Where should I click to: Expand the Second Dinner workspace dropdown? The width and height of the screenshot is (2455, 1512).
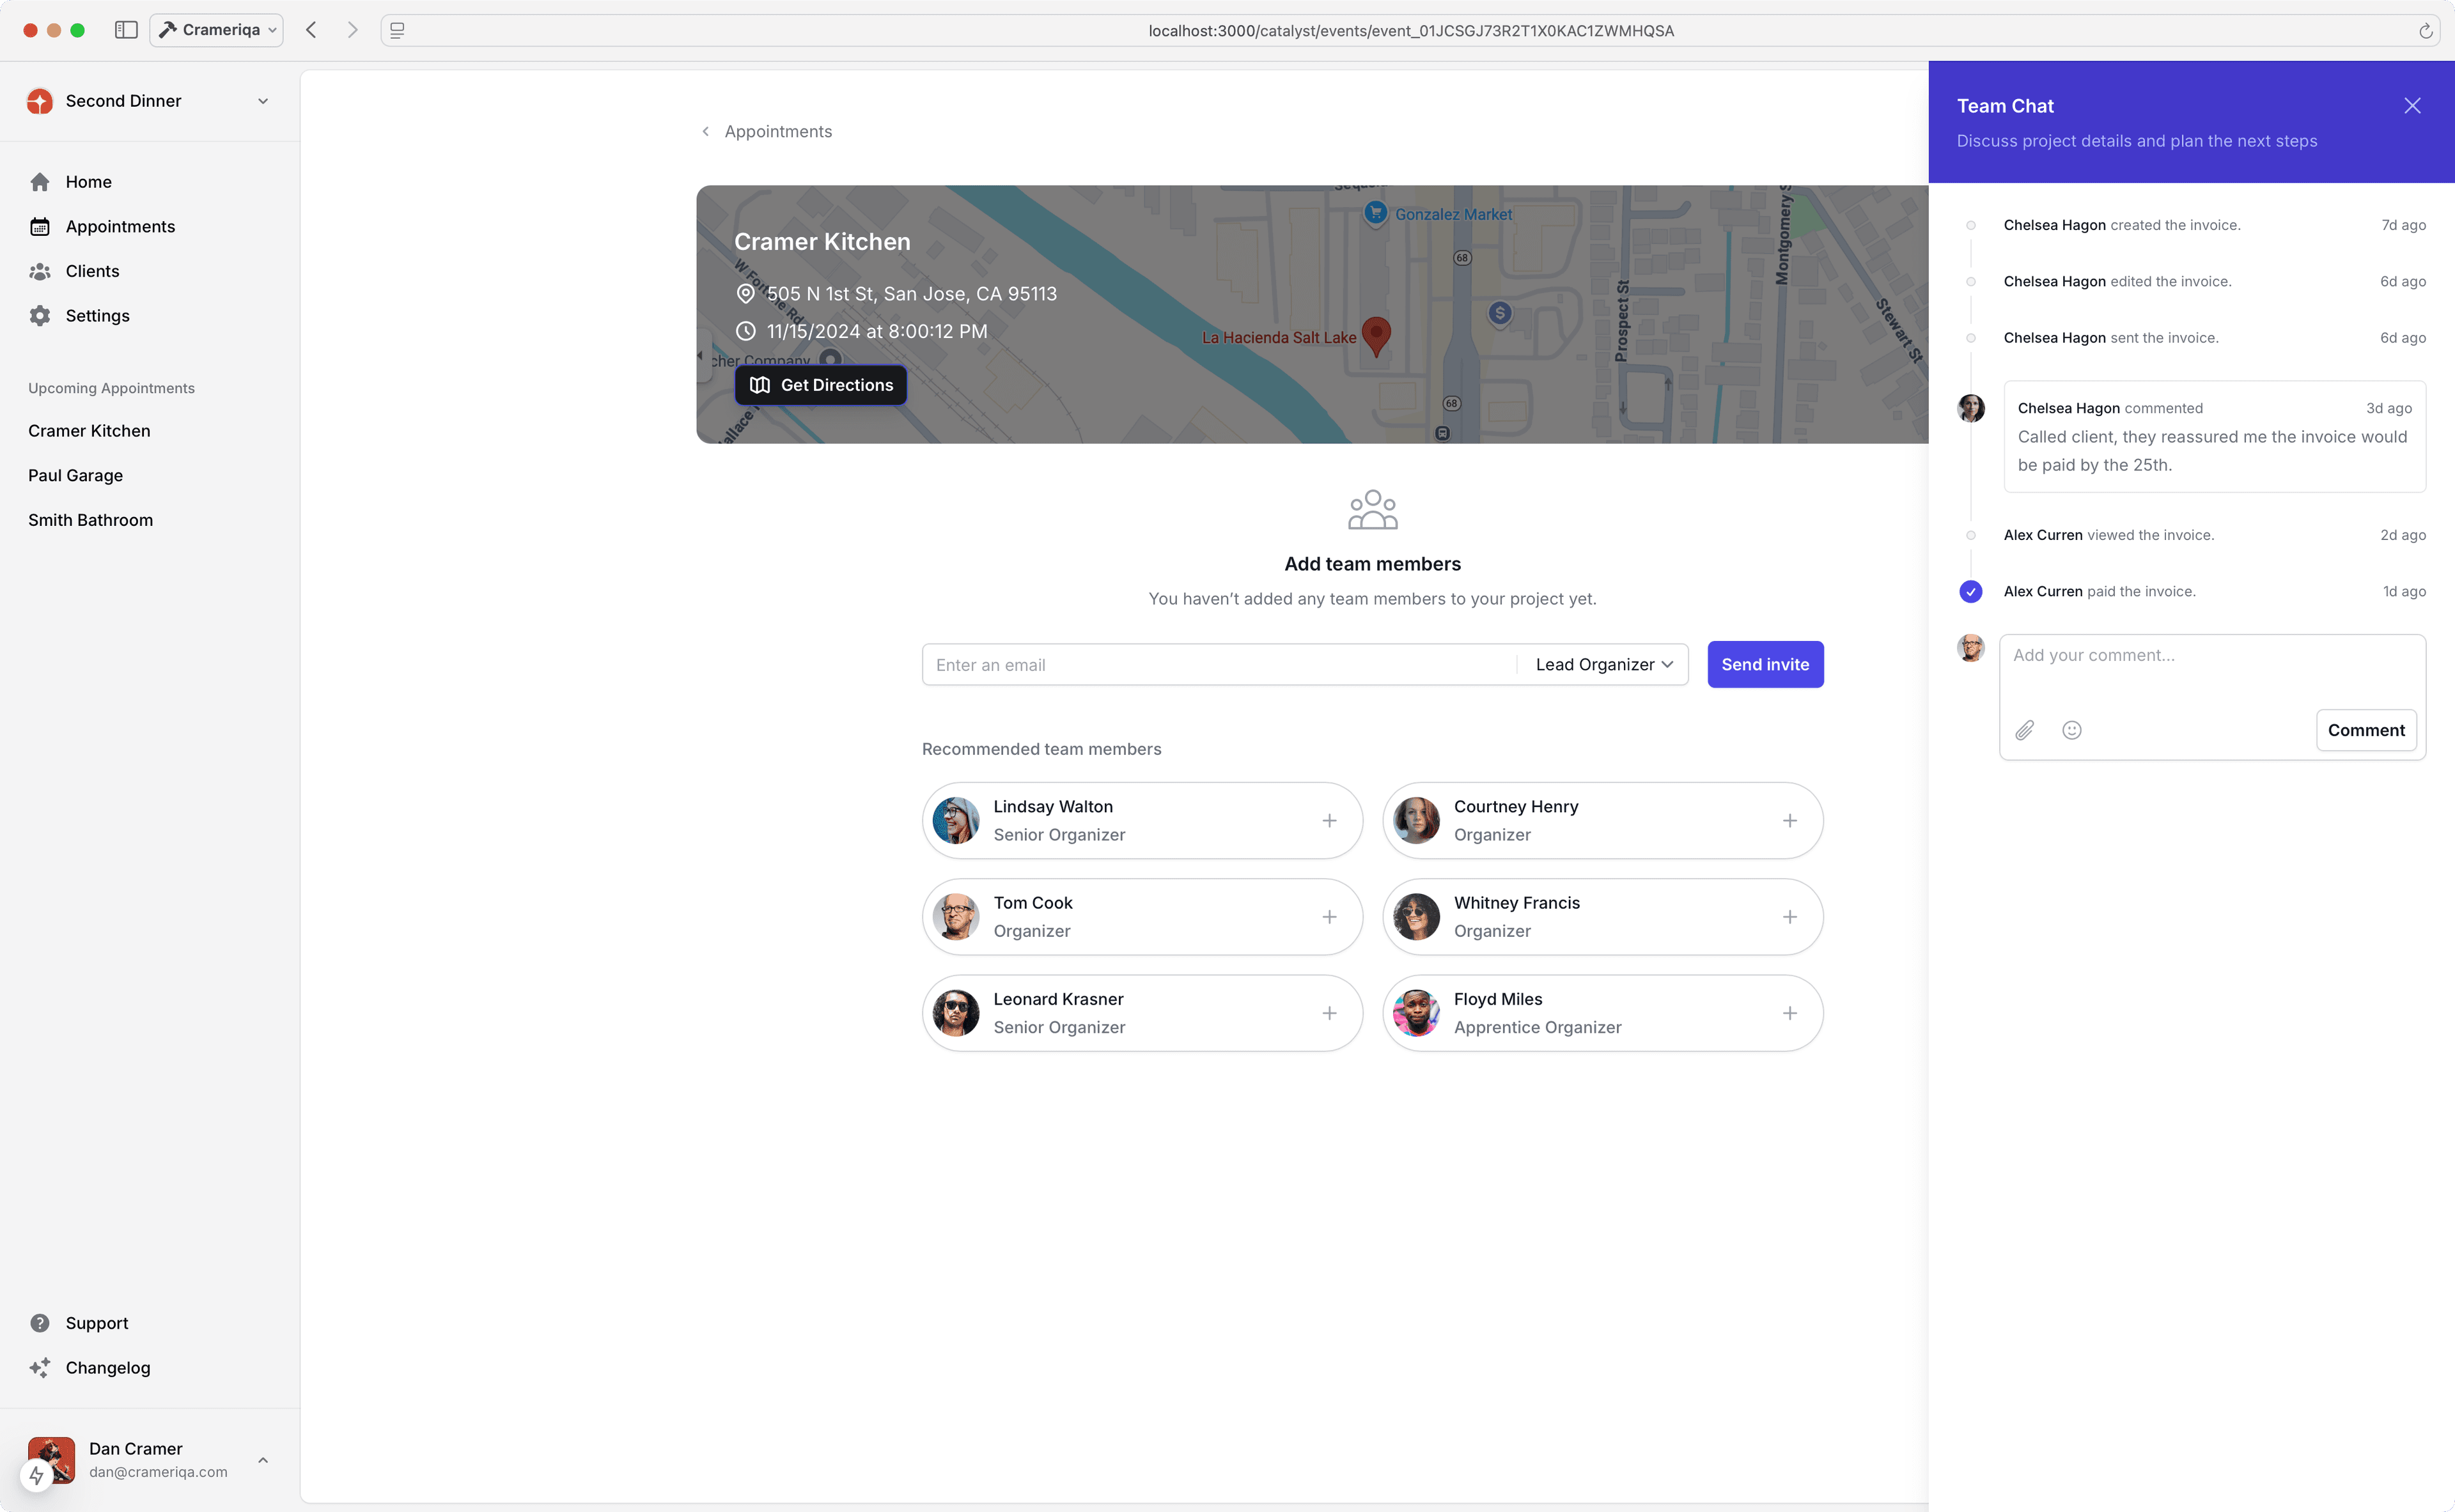pyautogui.click(x=262, y=101)
